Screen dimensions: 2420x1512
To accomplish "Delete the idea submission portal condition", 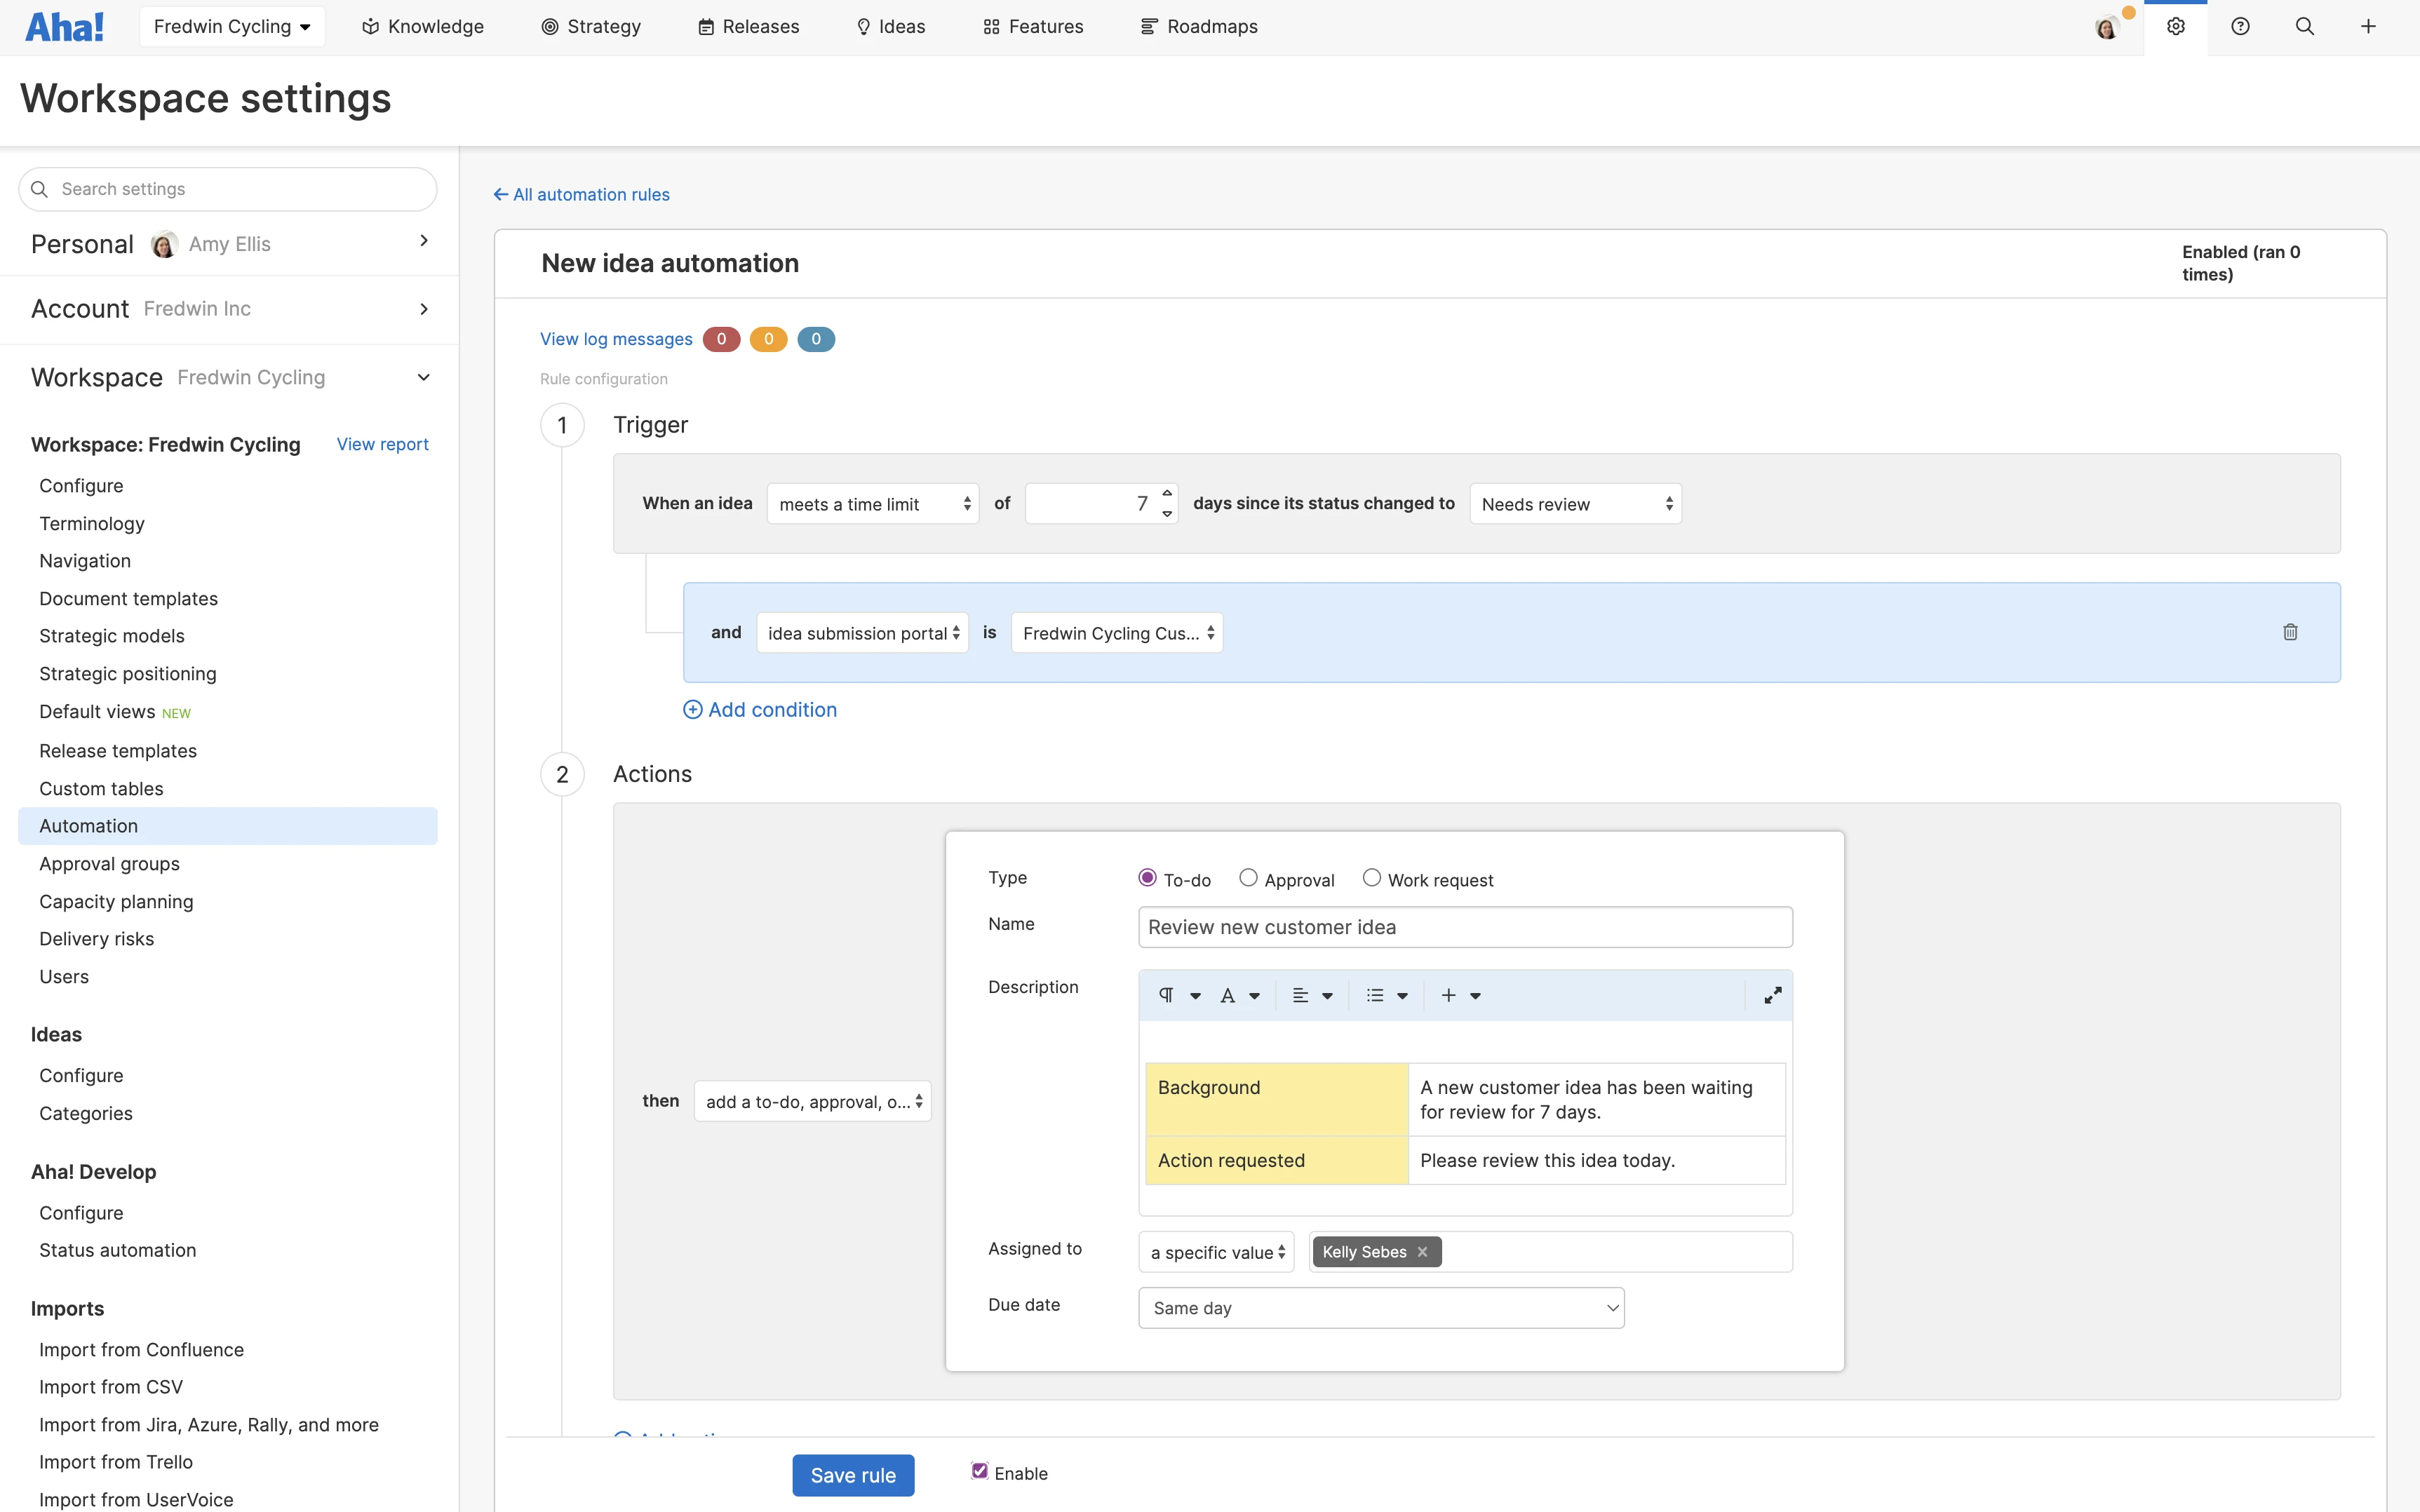I will pyautogui.click(x=2290, y=632).
